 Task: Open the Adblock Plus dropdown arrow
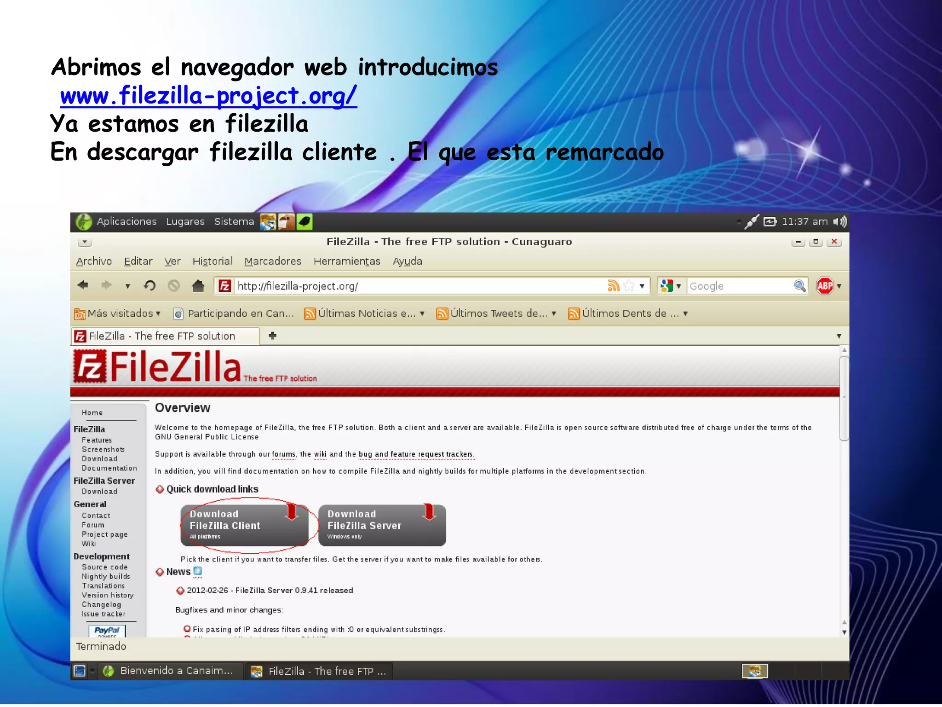coord(839,286)
